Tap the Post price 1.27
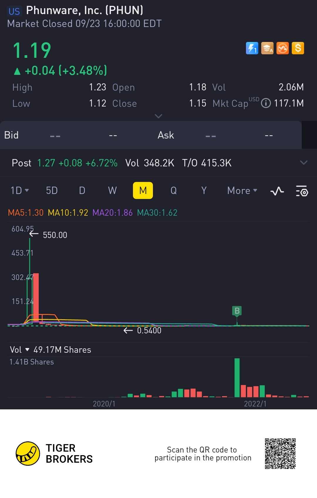This screenshot has height=498, width=317. 46,163
